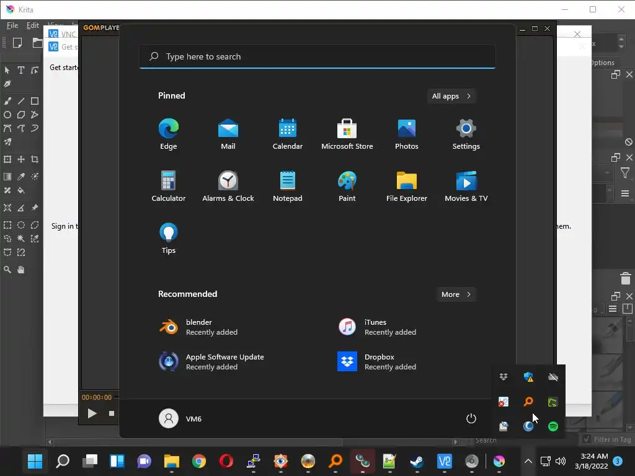The width and height of the screenshot is (635, 476).
Task: Select Krita's Text tool
Action: coord(21,70)
